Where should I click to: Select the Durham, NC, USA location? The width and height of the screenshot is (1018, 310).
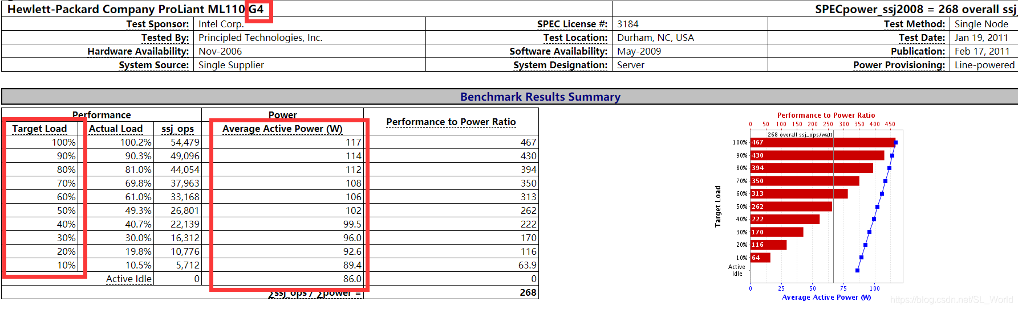coord(655,38)
